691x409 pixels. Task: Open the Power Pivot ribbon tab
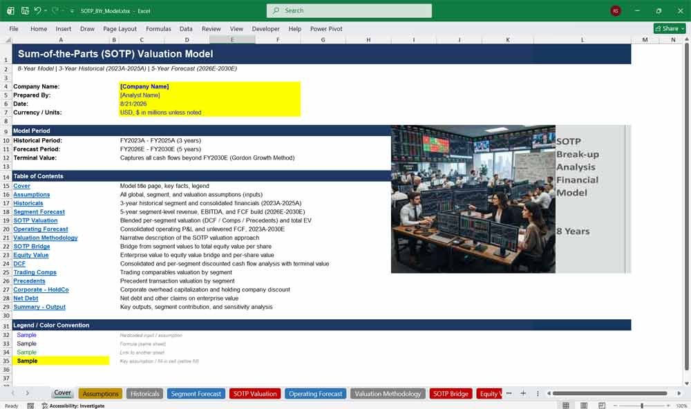[x=326, y=28]
